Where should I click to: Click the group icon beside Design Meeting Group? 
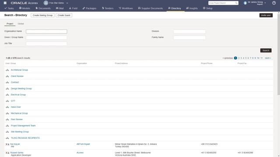pos(7,89)
